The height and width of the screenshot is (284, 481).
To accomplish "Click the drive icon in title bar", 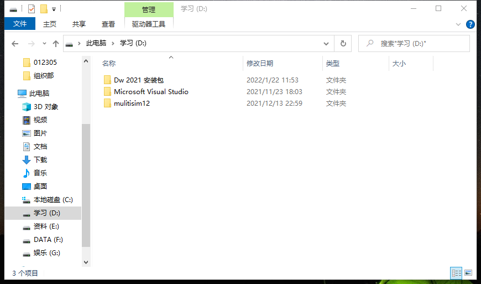I will point(13,9).
